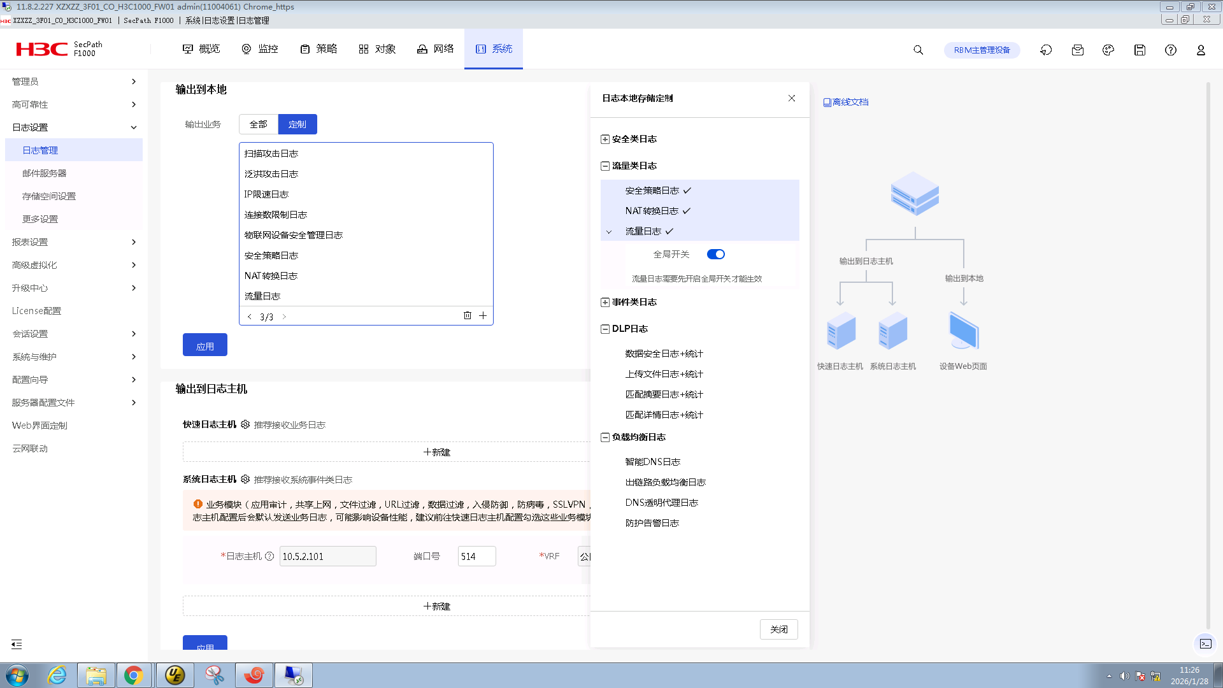Click the 端口号 input field
Image resolution: width=1223 pixels, height=688 pixels.
click(x=476, y=556)
